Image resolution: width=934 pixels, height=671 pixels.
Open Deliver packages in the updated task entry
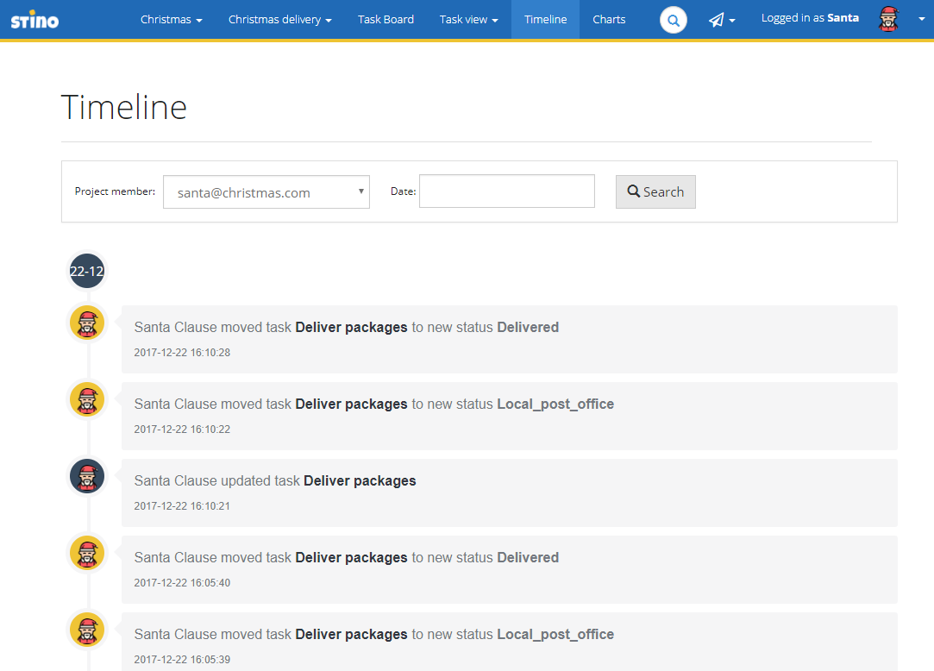(360, 481)
